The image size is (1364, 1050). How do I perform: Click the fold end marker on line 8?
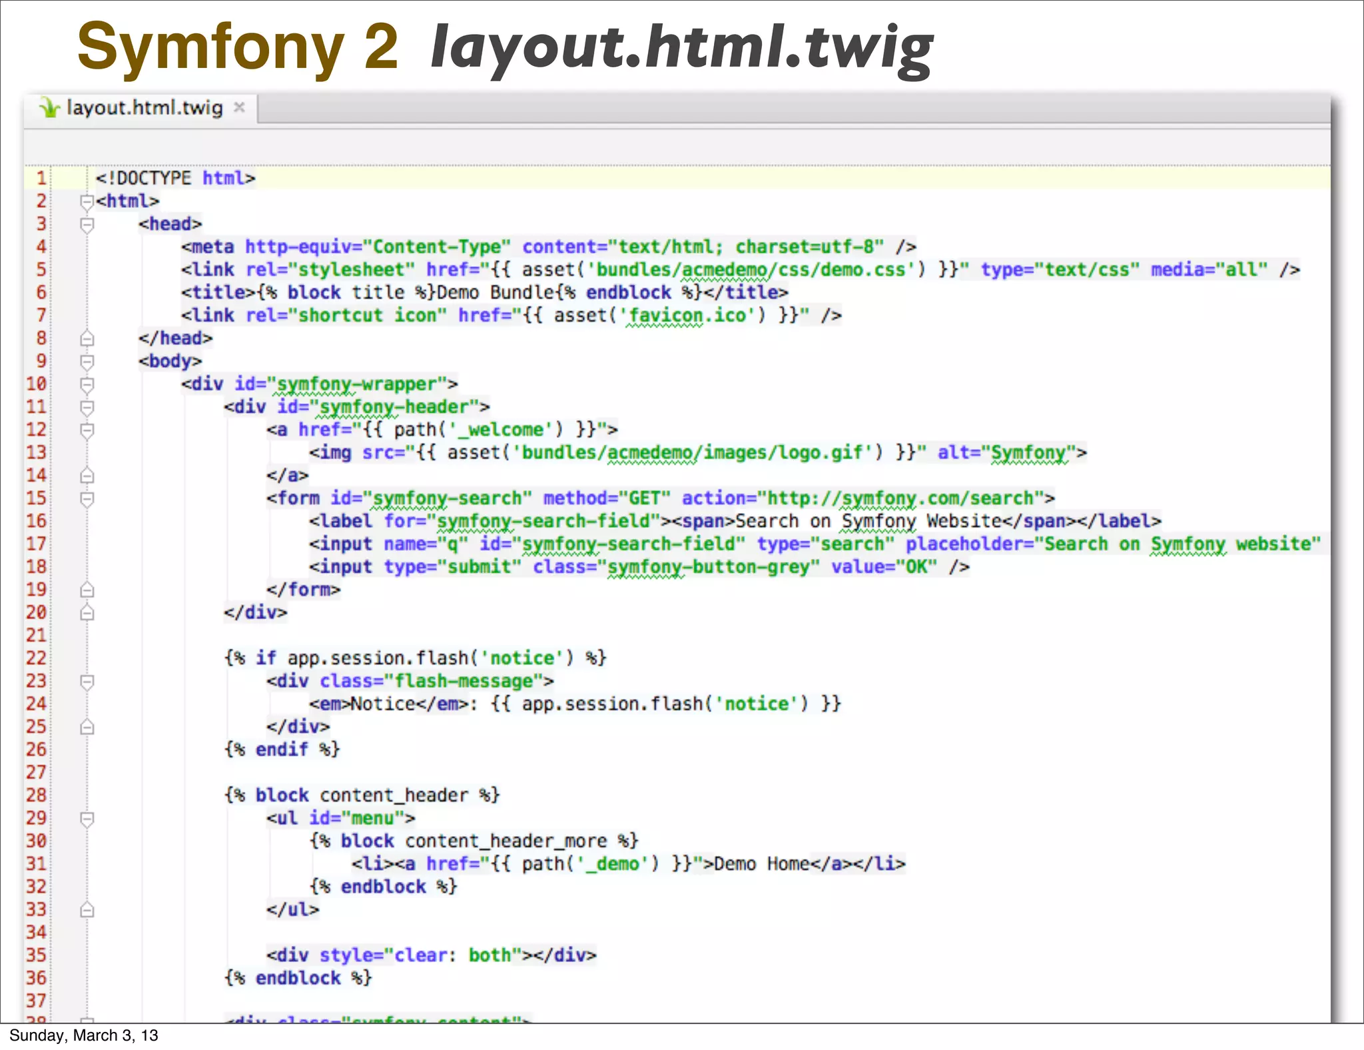click(x=87, y=338)
